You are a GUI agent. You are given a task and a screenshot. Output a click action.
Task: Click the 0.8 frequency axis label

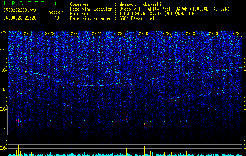tap(3, 109)
